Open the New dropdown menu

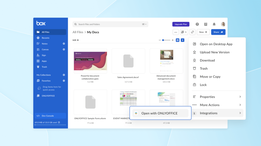203,32
